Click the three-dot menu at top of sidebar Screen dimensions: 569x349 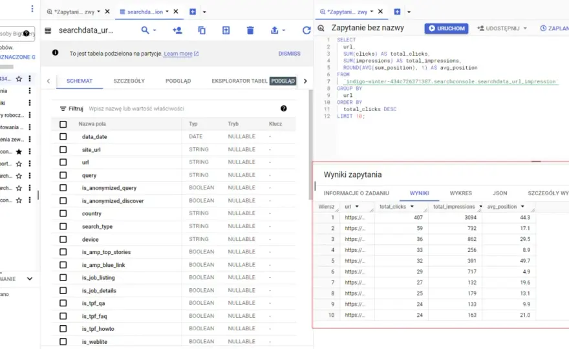pos(32,8)
